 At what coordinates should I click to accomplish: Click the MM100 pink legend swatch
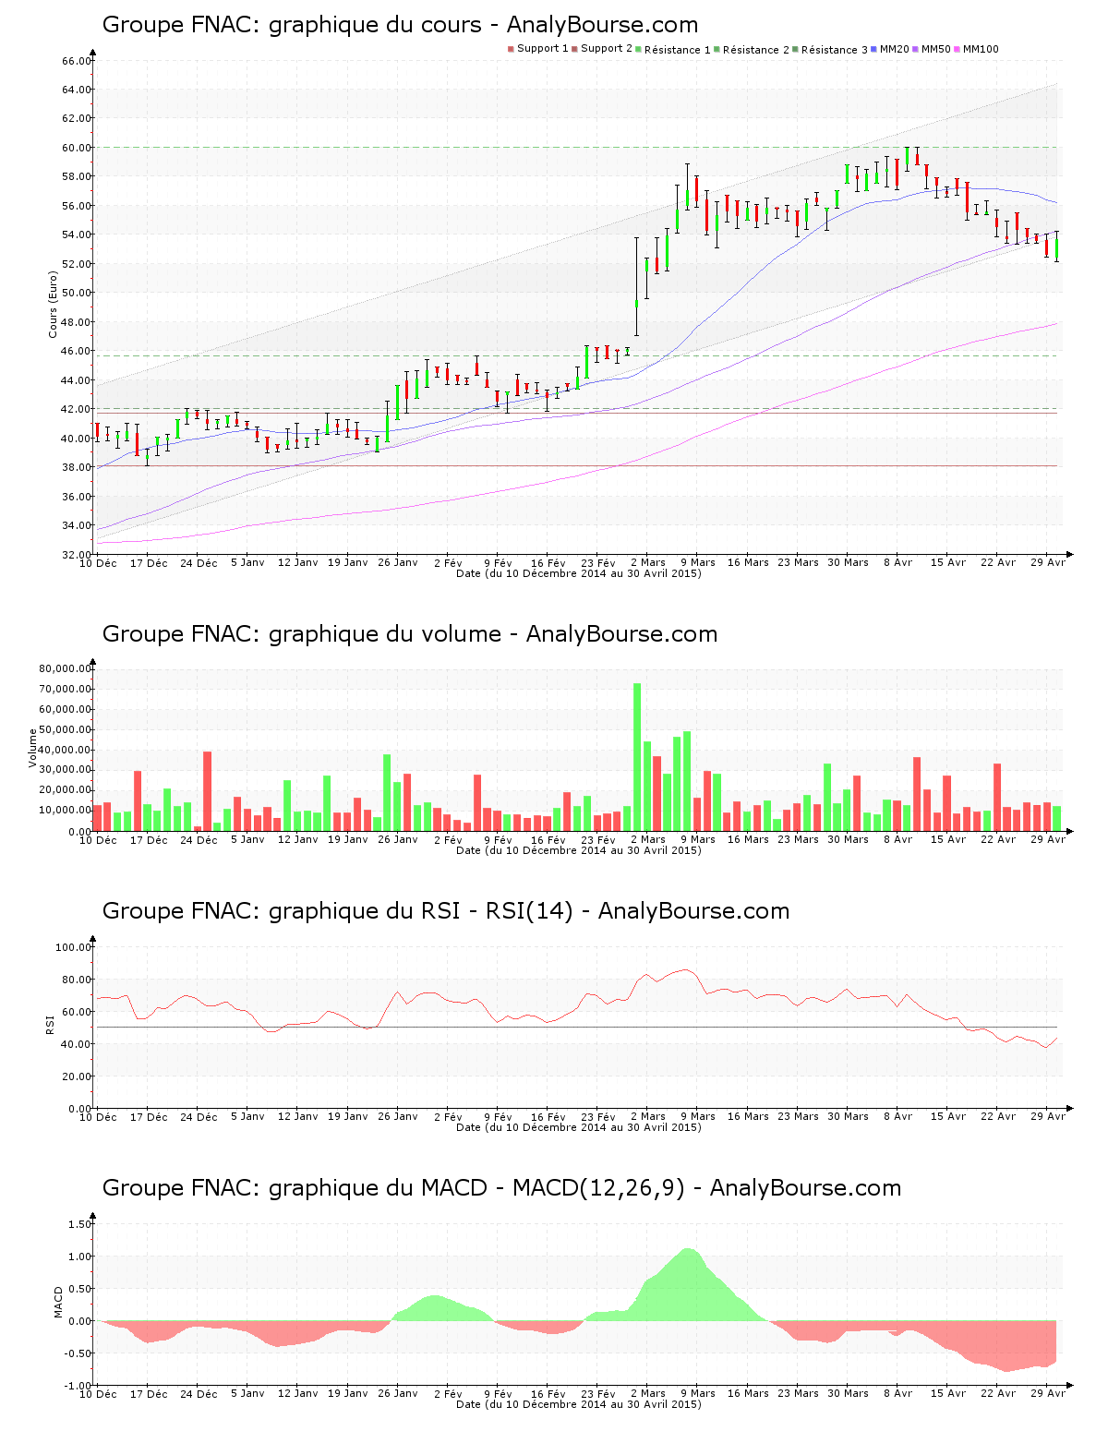957,49
